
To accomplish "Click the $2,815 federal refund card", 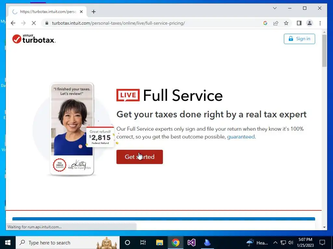I will pyautogui.click(x=100, y=137).
